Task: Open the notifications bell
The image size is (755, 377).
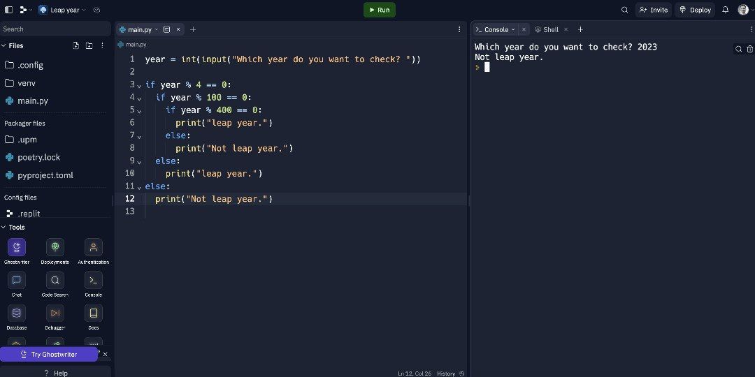Action: pyautogui.click(x=725, y=10)
